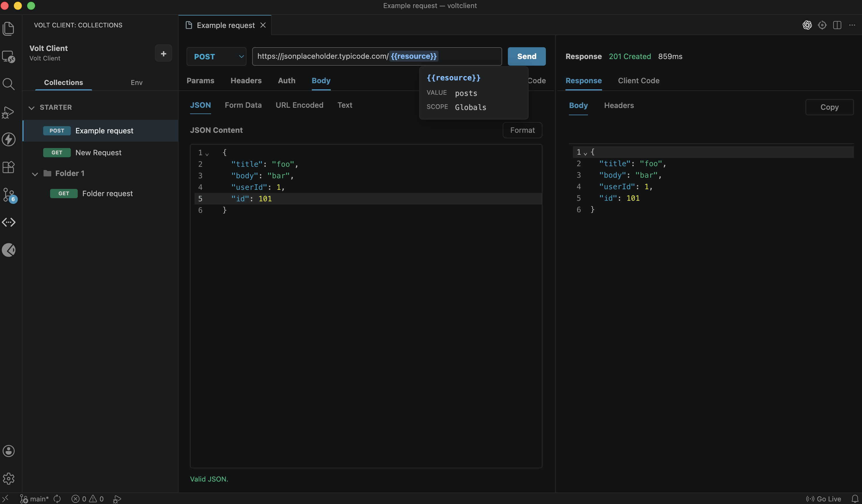Copy the response body

click(x=829, y=107)
